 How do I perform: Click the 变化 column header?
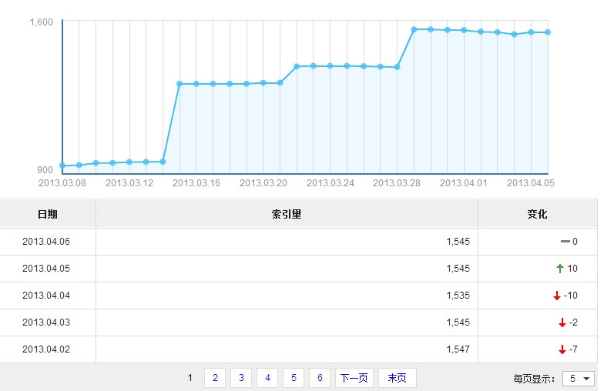(538, 214)
